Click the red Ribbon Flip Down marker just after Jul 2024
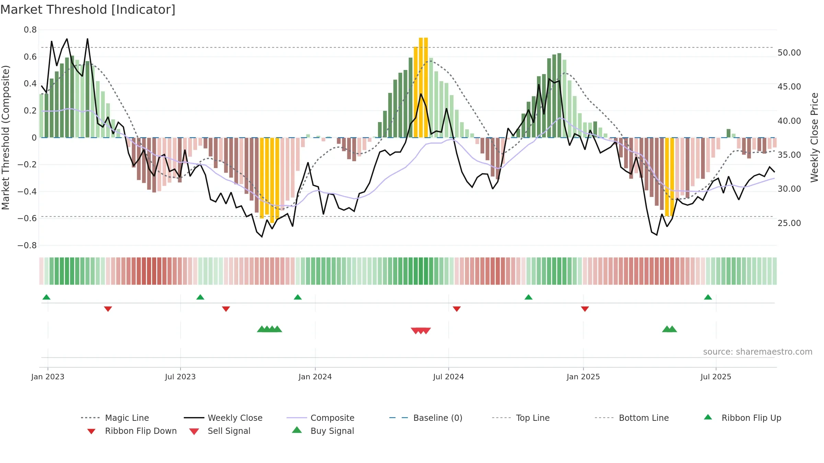Screen dimensions: 824x463 [x=457, y=309]
